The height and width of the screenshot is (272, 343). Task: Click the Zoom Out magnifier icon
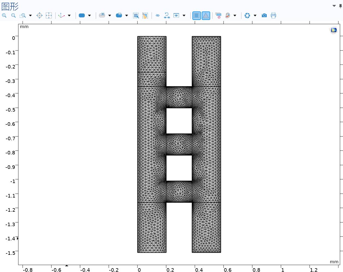13,16
